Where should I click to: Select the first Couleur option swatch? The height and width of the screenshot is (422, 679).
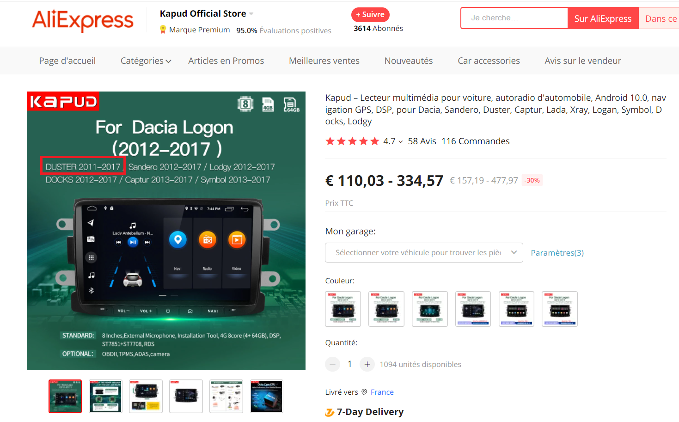click(x=343, y=309)
